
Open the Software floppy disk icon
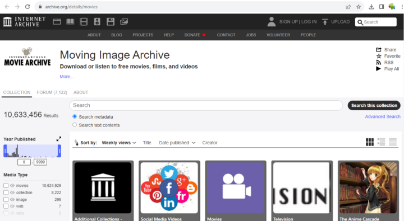[x=111, y=22]
